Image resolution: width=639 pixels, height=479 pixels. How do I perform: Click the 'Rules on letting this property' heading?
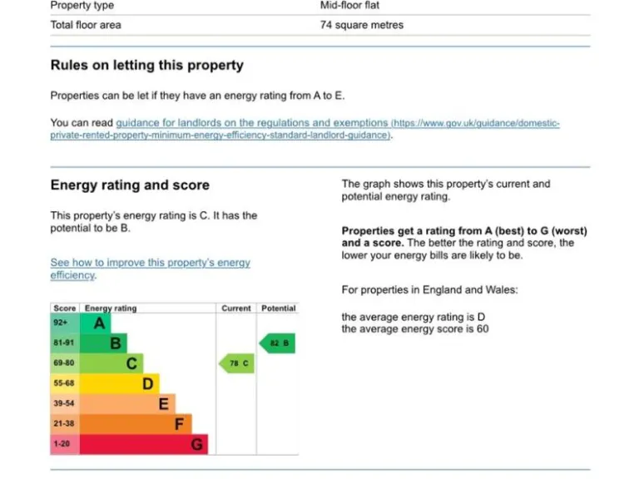[x=147, y=65]
